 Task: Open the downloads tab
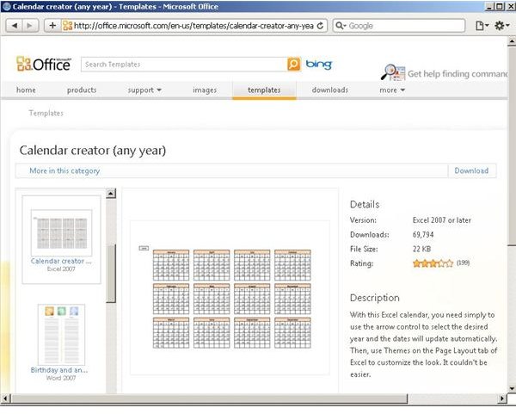coord(330,90)
